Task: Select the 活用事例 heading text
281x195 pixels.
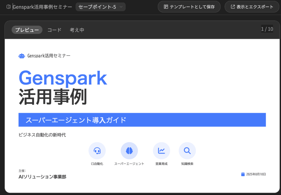Action: pyautogui.click(x=53, y=97)
